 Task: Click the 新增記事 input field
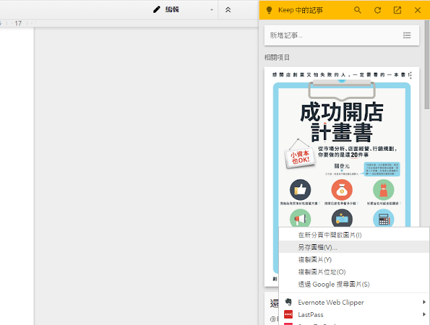342,35
